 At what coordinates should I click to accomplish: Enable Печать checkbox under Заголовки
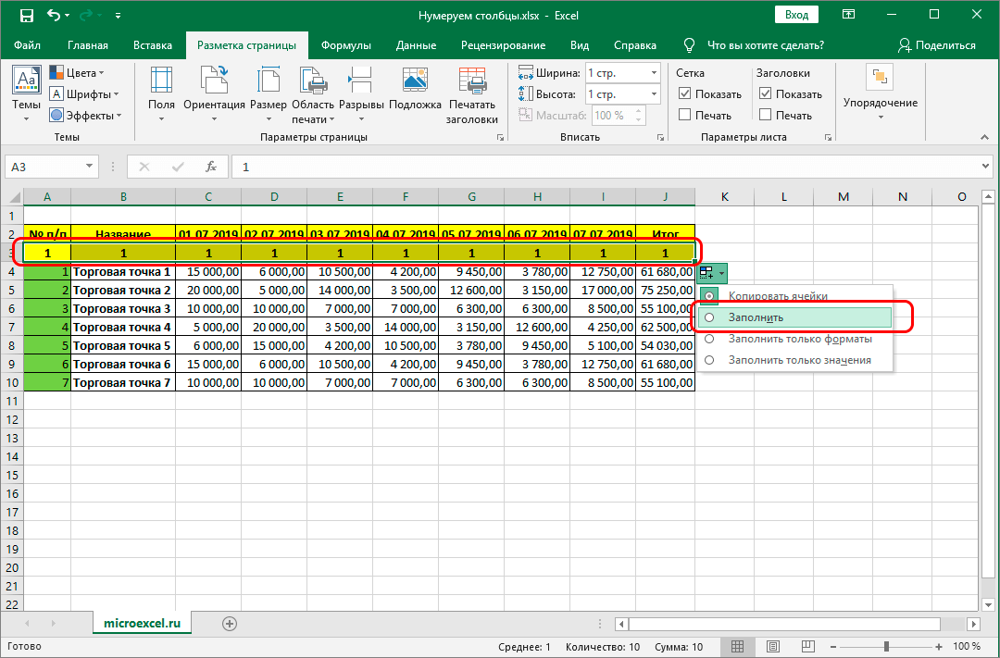pos(765,115)
